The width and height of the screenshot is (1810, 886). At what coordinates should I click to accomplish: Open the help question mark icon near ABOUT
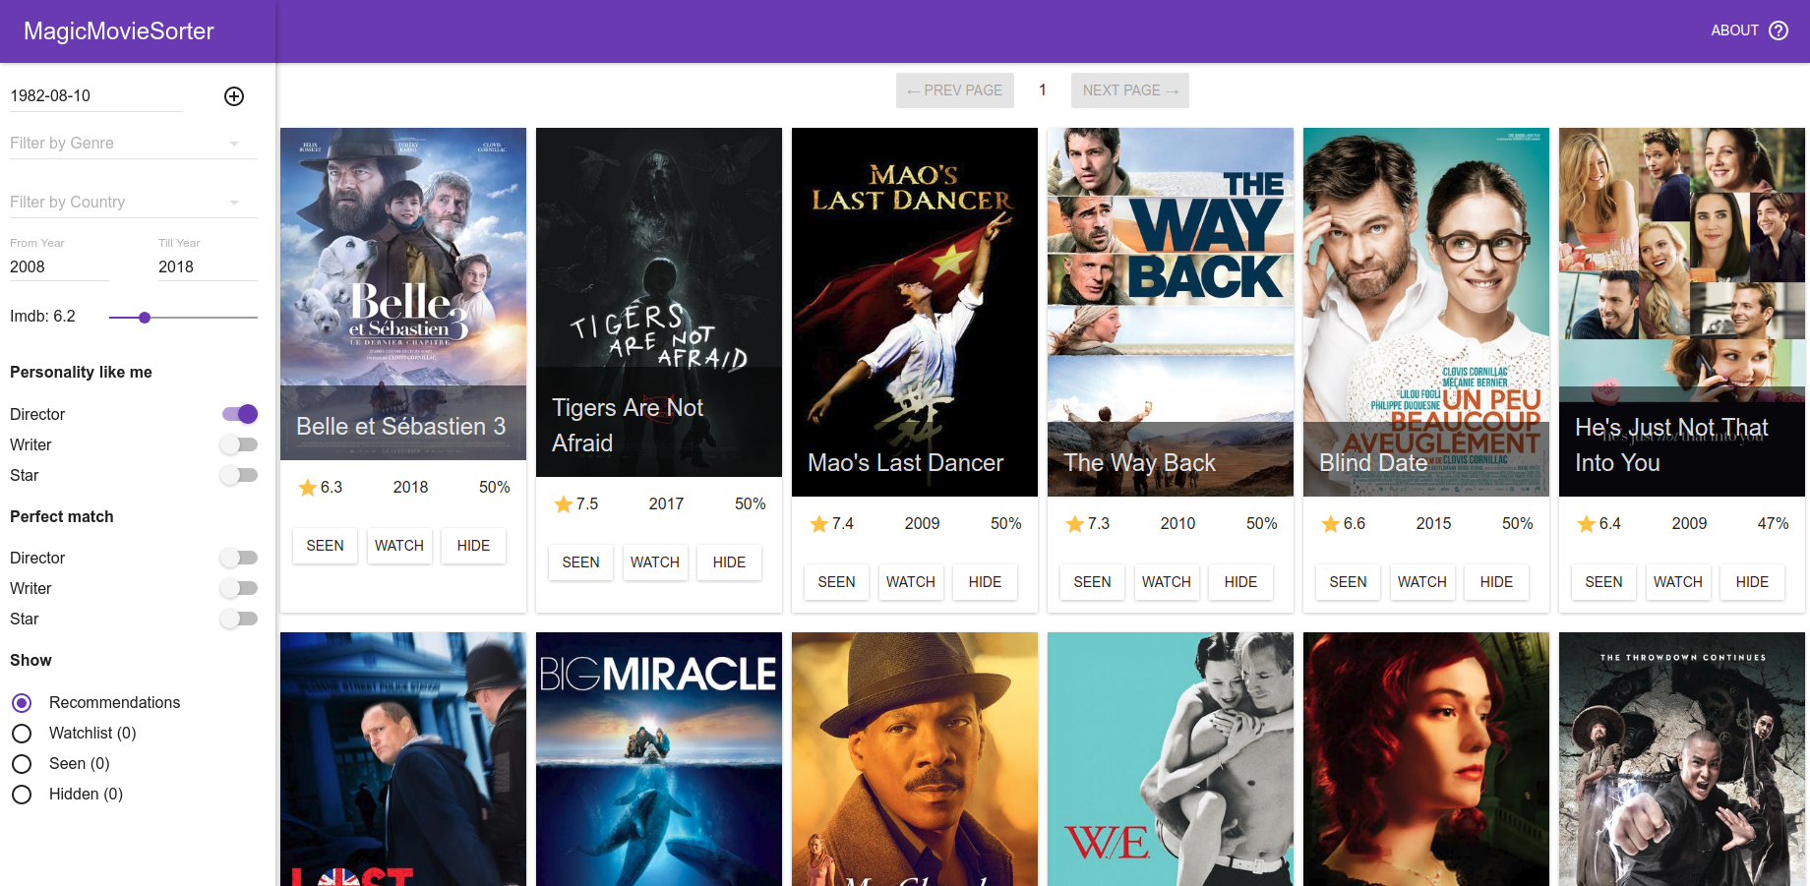tap(1779, 30)
